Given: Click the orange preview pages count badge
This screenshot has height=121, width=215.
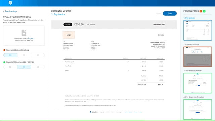Looking at the screenshot, I should pyautogui.click(x=201, y=11).
